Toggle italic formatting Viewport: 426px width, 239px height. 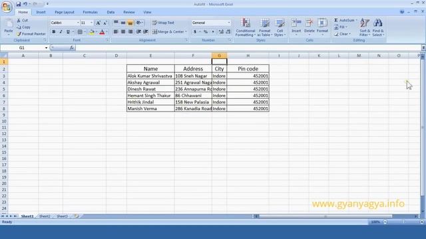click(61, 32)
